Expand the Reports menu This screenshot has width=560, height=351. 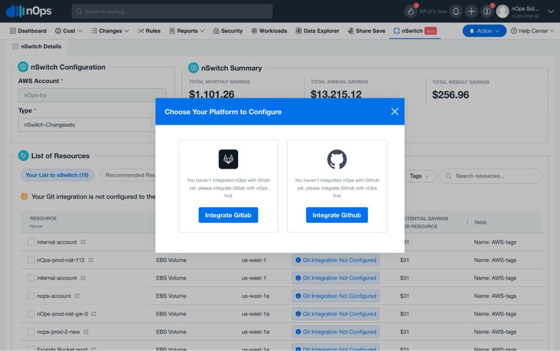[187, 31]
